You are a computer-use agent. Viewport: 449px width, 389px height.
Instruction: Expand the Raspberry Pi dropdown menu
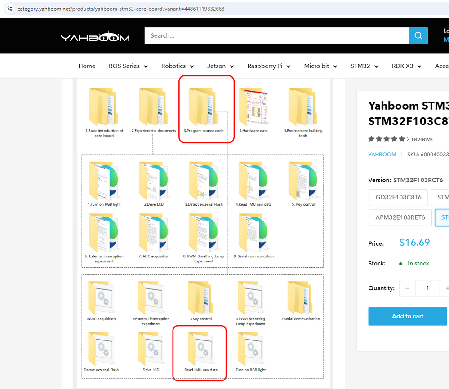coord(269,66)
